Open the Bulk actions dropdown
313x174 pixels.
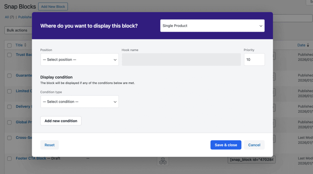click(x=18, y=30)
